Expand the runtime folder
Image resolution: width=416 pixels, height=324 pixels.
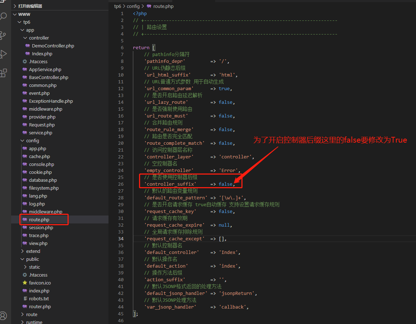tap(22, 322)
